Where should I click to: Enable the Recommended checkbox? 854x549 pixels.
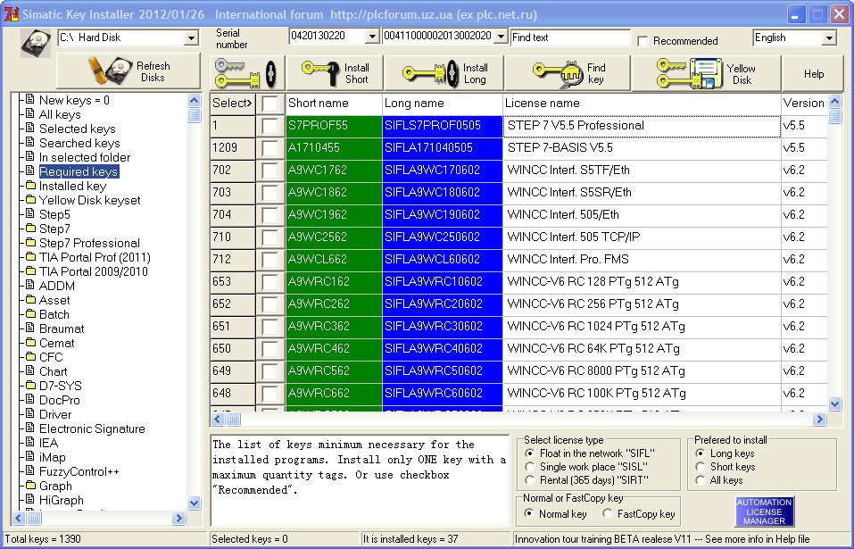click(x=643, y=41)
